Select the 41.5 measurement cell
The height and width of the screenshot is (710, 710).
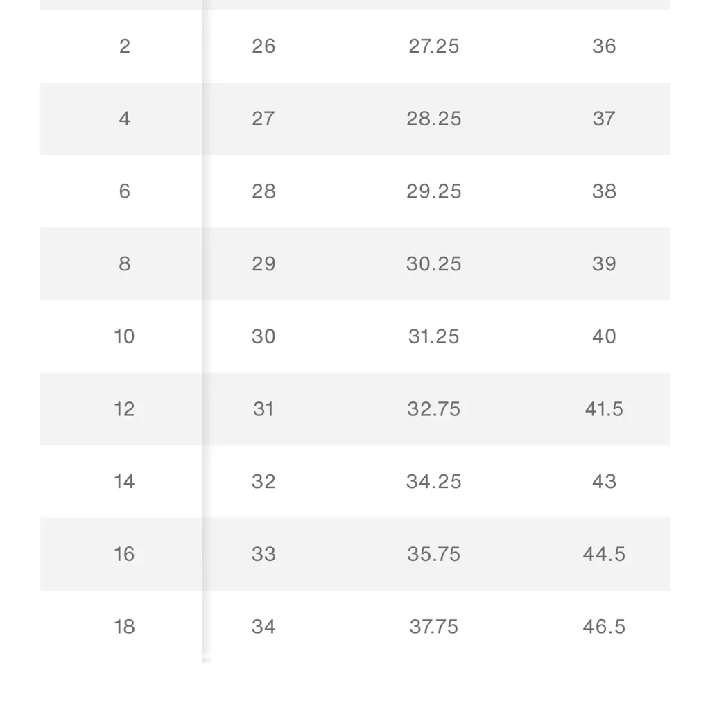[x=604, y=409]
